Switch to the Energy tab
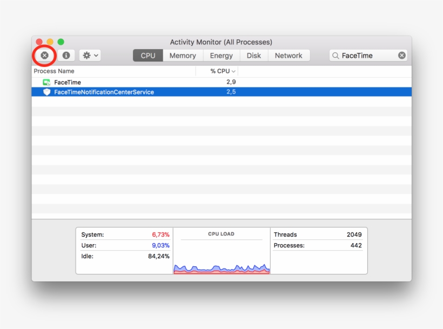443x329 pixels. coord(221,55)
